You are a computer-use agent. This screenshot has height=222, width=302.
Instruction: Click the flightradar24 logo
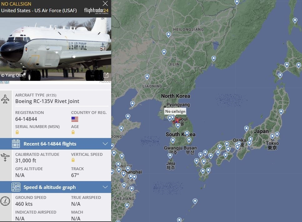pyautogui.click(x=96, y=11)
